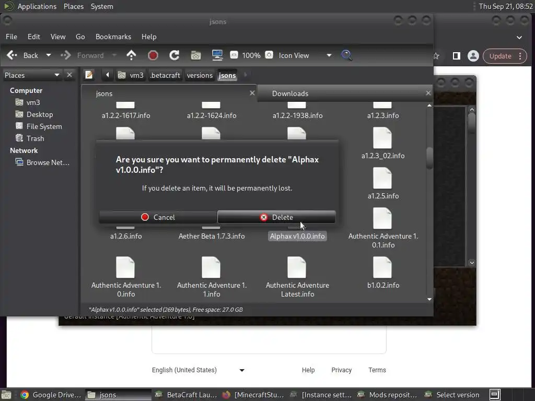Image resolution: width=535 pixels, height=401 pixels.
Task: Select the b1.0.2.info file icon
Action: coord(382,267)
